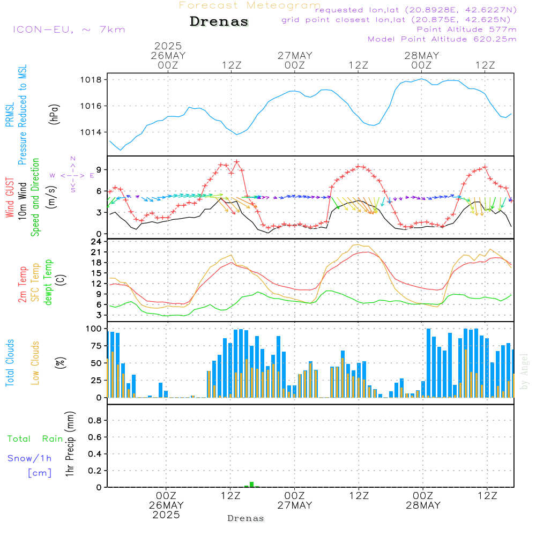Click the '28MAY 00Z' top axis label
Screen dimensions: 536x536
pyautogui.click(x=421, y=60)
